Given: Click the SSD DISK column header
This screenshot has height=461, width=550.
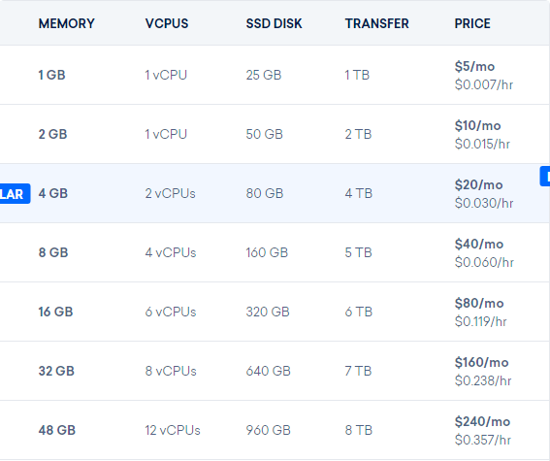Looking at the screenshot, I should (274, 24).
